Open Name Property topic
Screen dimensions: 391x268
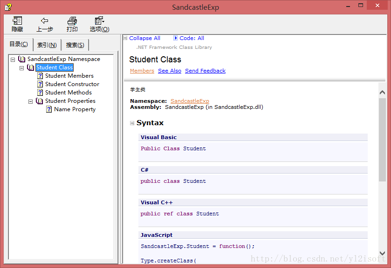pos(75,109)
